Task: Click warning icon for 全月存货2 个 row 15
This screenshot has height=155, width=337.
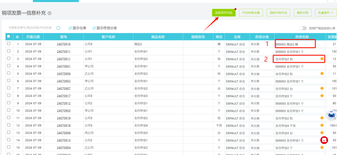Action: (322, 147)
